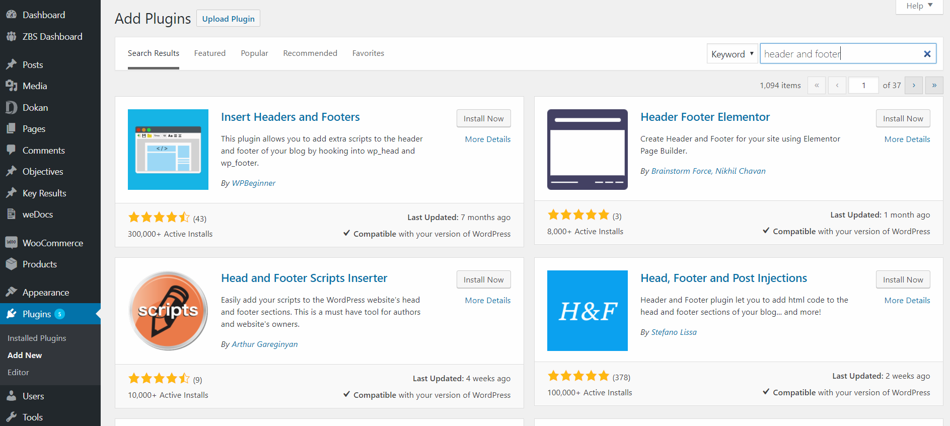Click the Posts pushpin icon
This screenshot has width=950, height=426.
click(x=11, y=64)
